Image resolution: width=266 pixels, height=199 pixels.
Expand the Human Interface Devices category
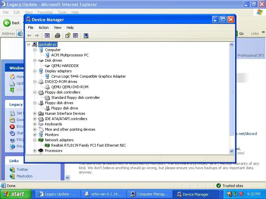[35, 113]
